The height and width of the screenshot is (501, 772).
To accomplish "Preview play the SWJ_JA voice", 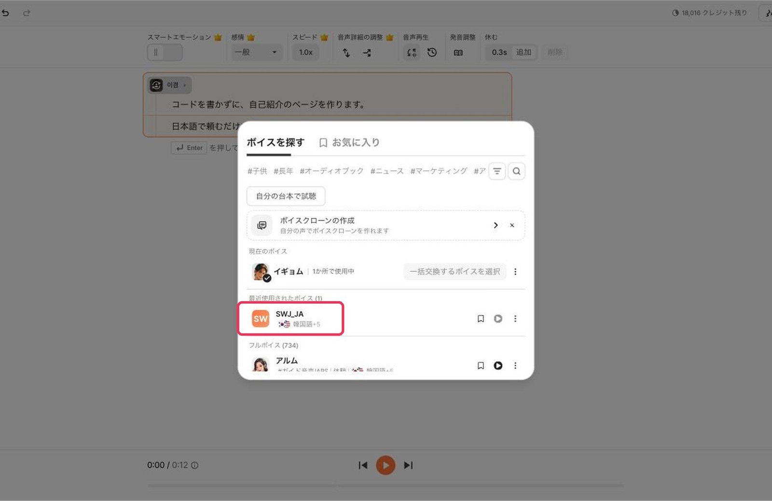I will tap(498, 319).
